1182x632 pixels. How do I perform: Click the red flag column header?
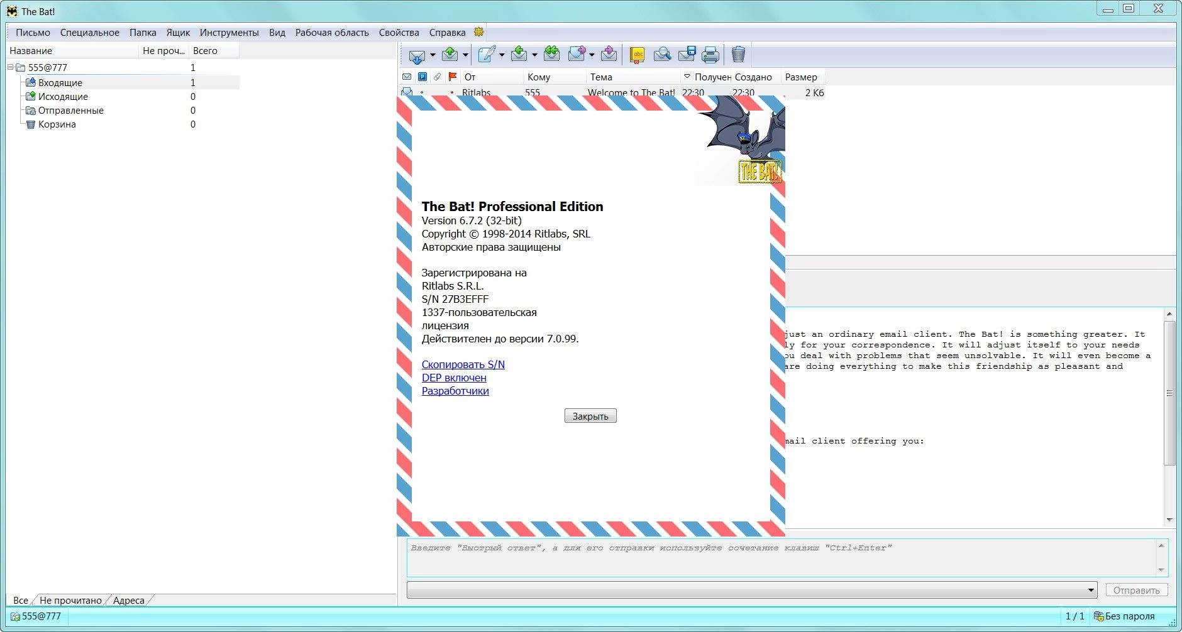tap(453, 77)
